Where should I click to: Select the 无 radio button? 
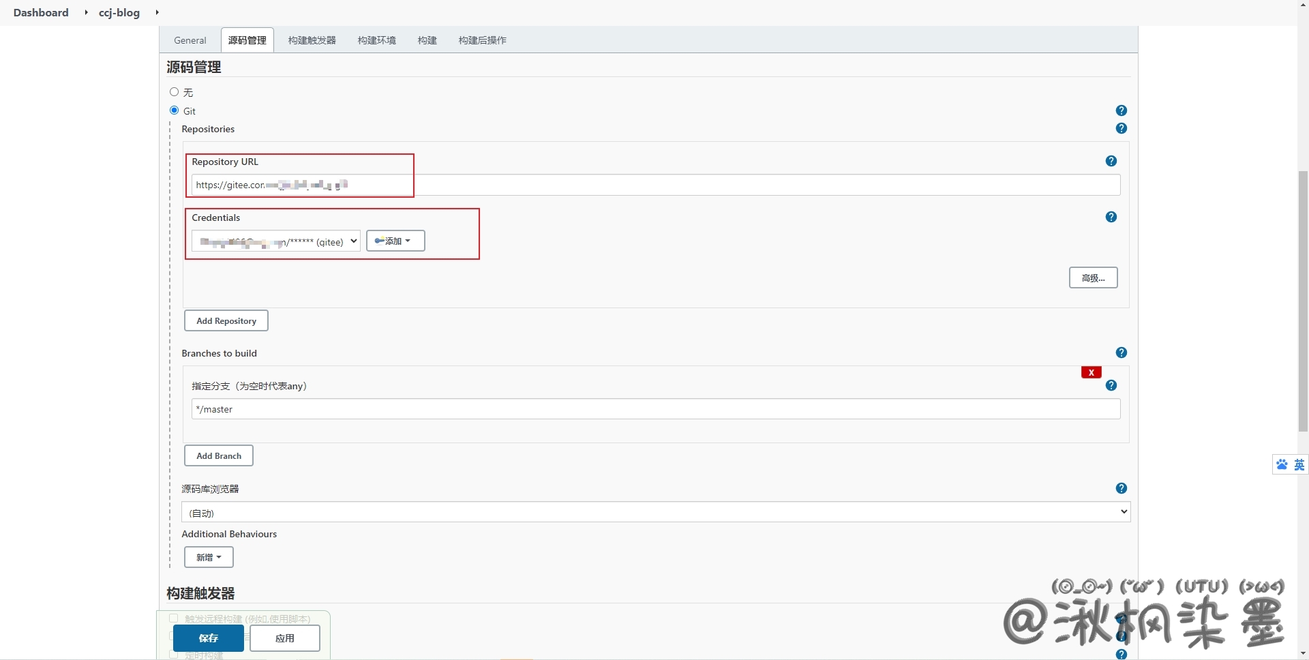(x=175, y=92)
